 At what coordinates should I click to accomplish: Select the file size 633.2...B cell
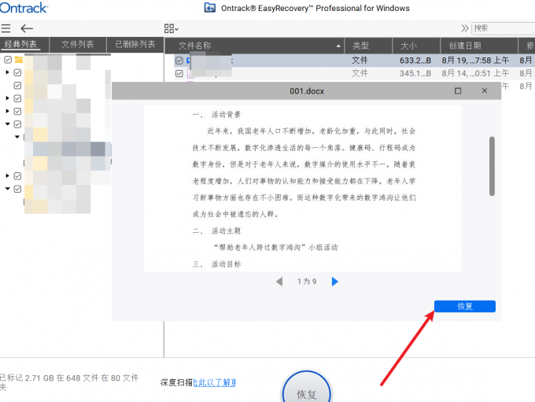coord(415,61)
